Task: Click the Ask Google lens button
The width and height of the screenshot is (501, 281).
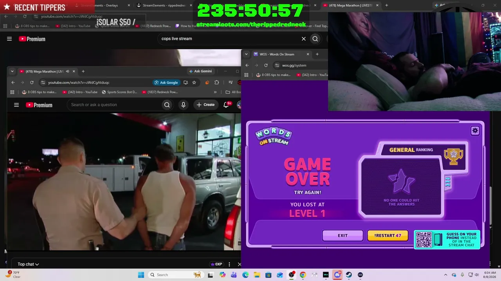Action: tap(166, 82)
